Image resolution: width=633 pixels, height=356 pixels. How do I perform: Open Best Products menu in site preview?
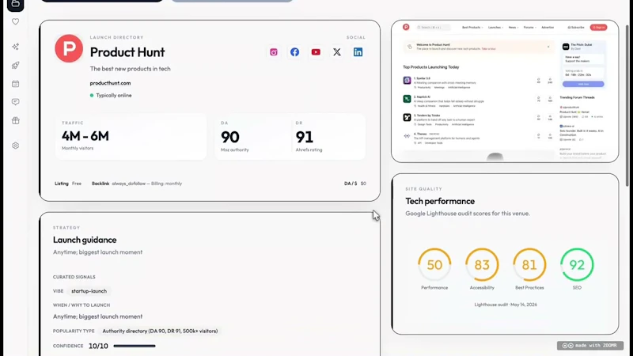coord(472,28)
